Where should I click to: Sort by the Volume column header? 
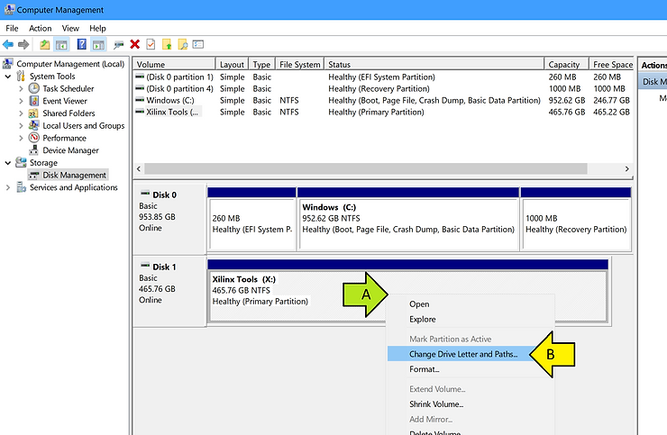(174, 64)
